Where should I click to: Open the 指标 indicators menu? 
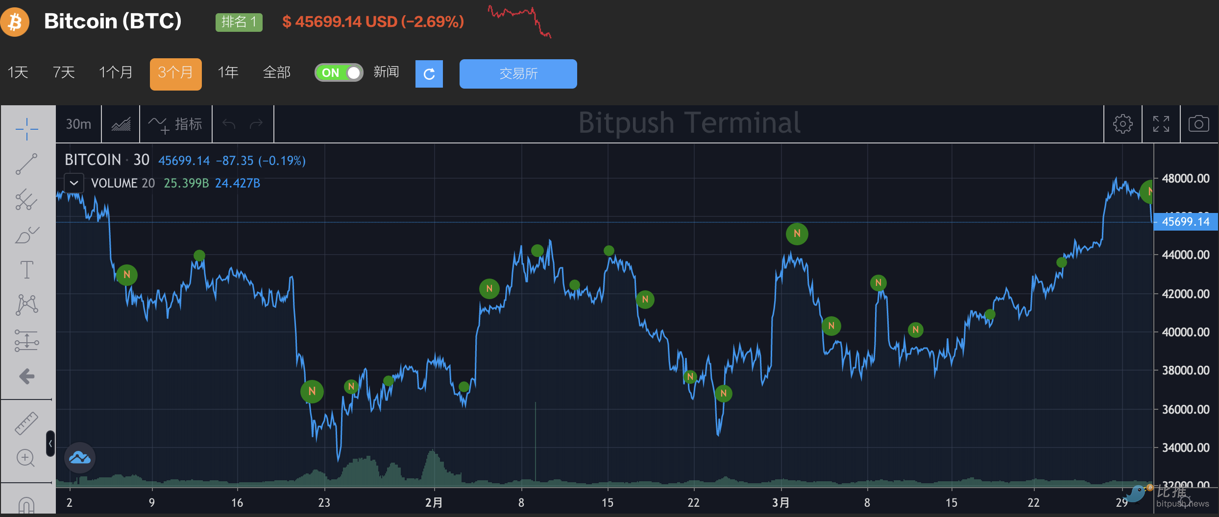tap(175, 124)
